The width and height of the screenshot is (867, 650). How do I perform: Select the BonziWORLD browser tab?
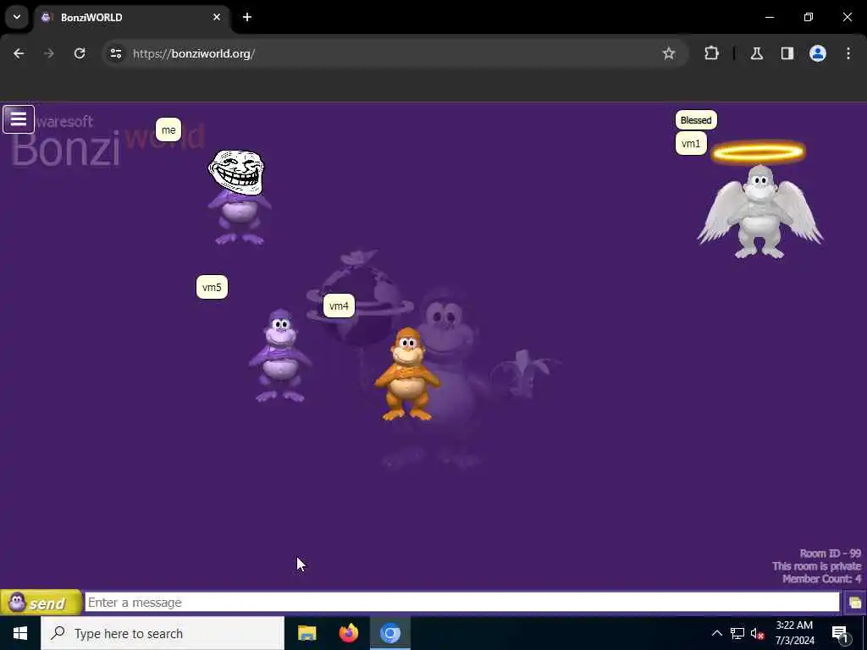click(x=133, y=18)
